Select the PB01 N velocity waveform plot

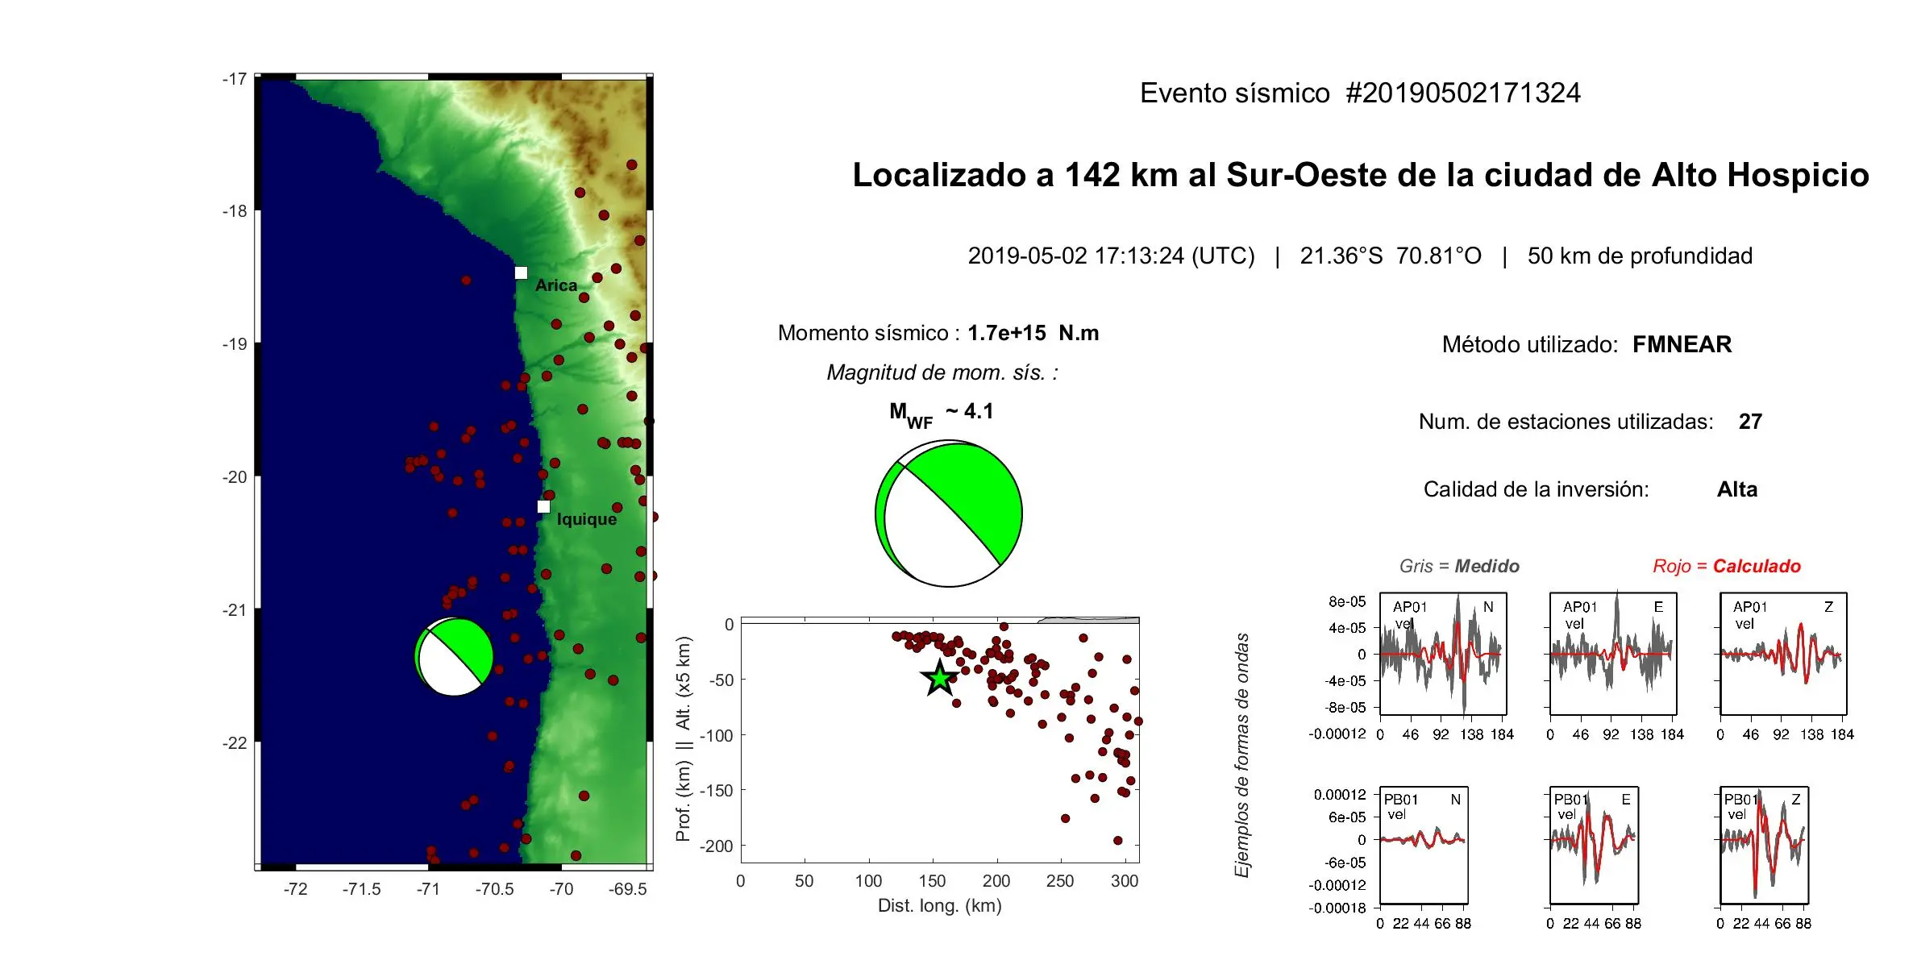click(x=1424, y=845)
